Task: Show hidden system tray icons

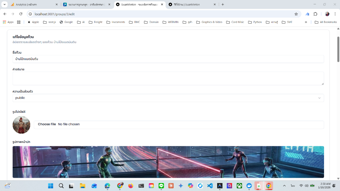Action: tap(284, 186)
